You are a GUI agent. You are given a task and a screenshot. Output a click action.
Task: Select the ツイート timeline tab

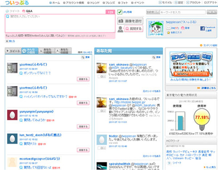coord(13,51)
